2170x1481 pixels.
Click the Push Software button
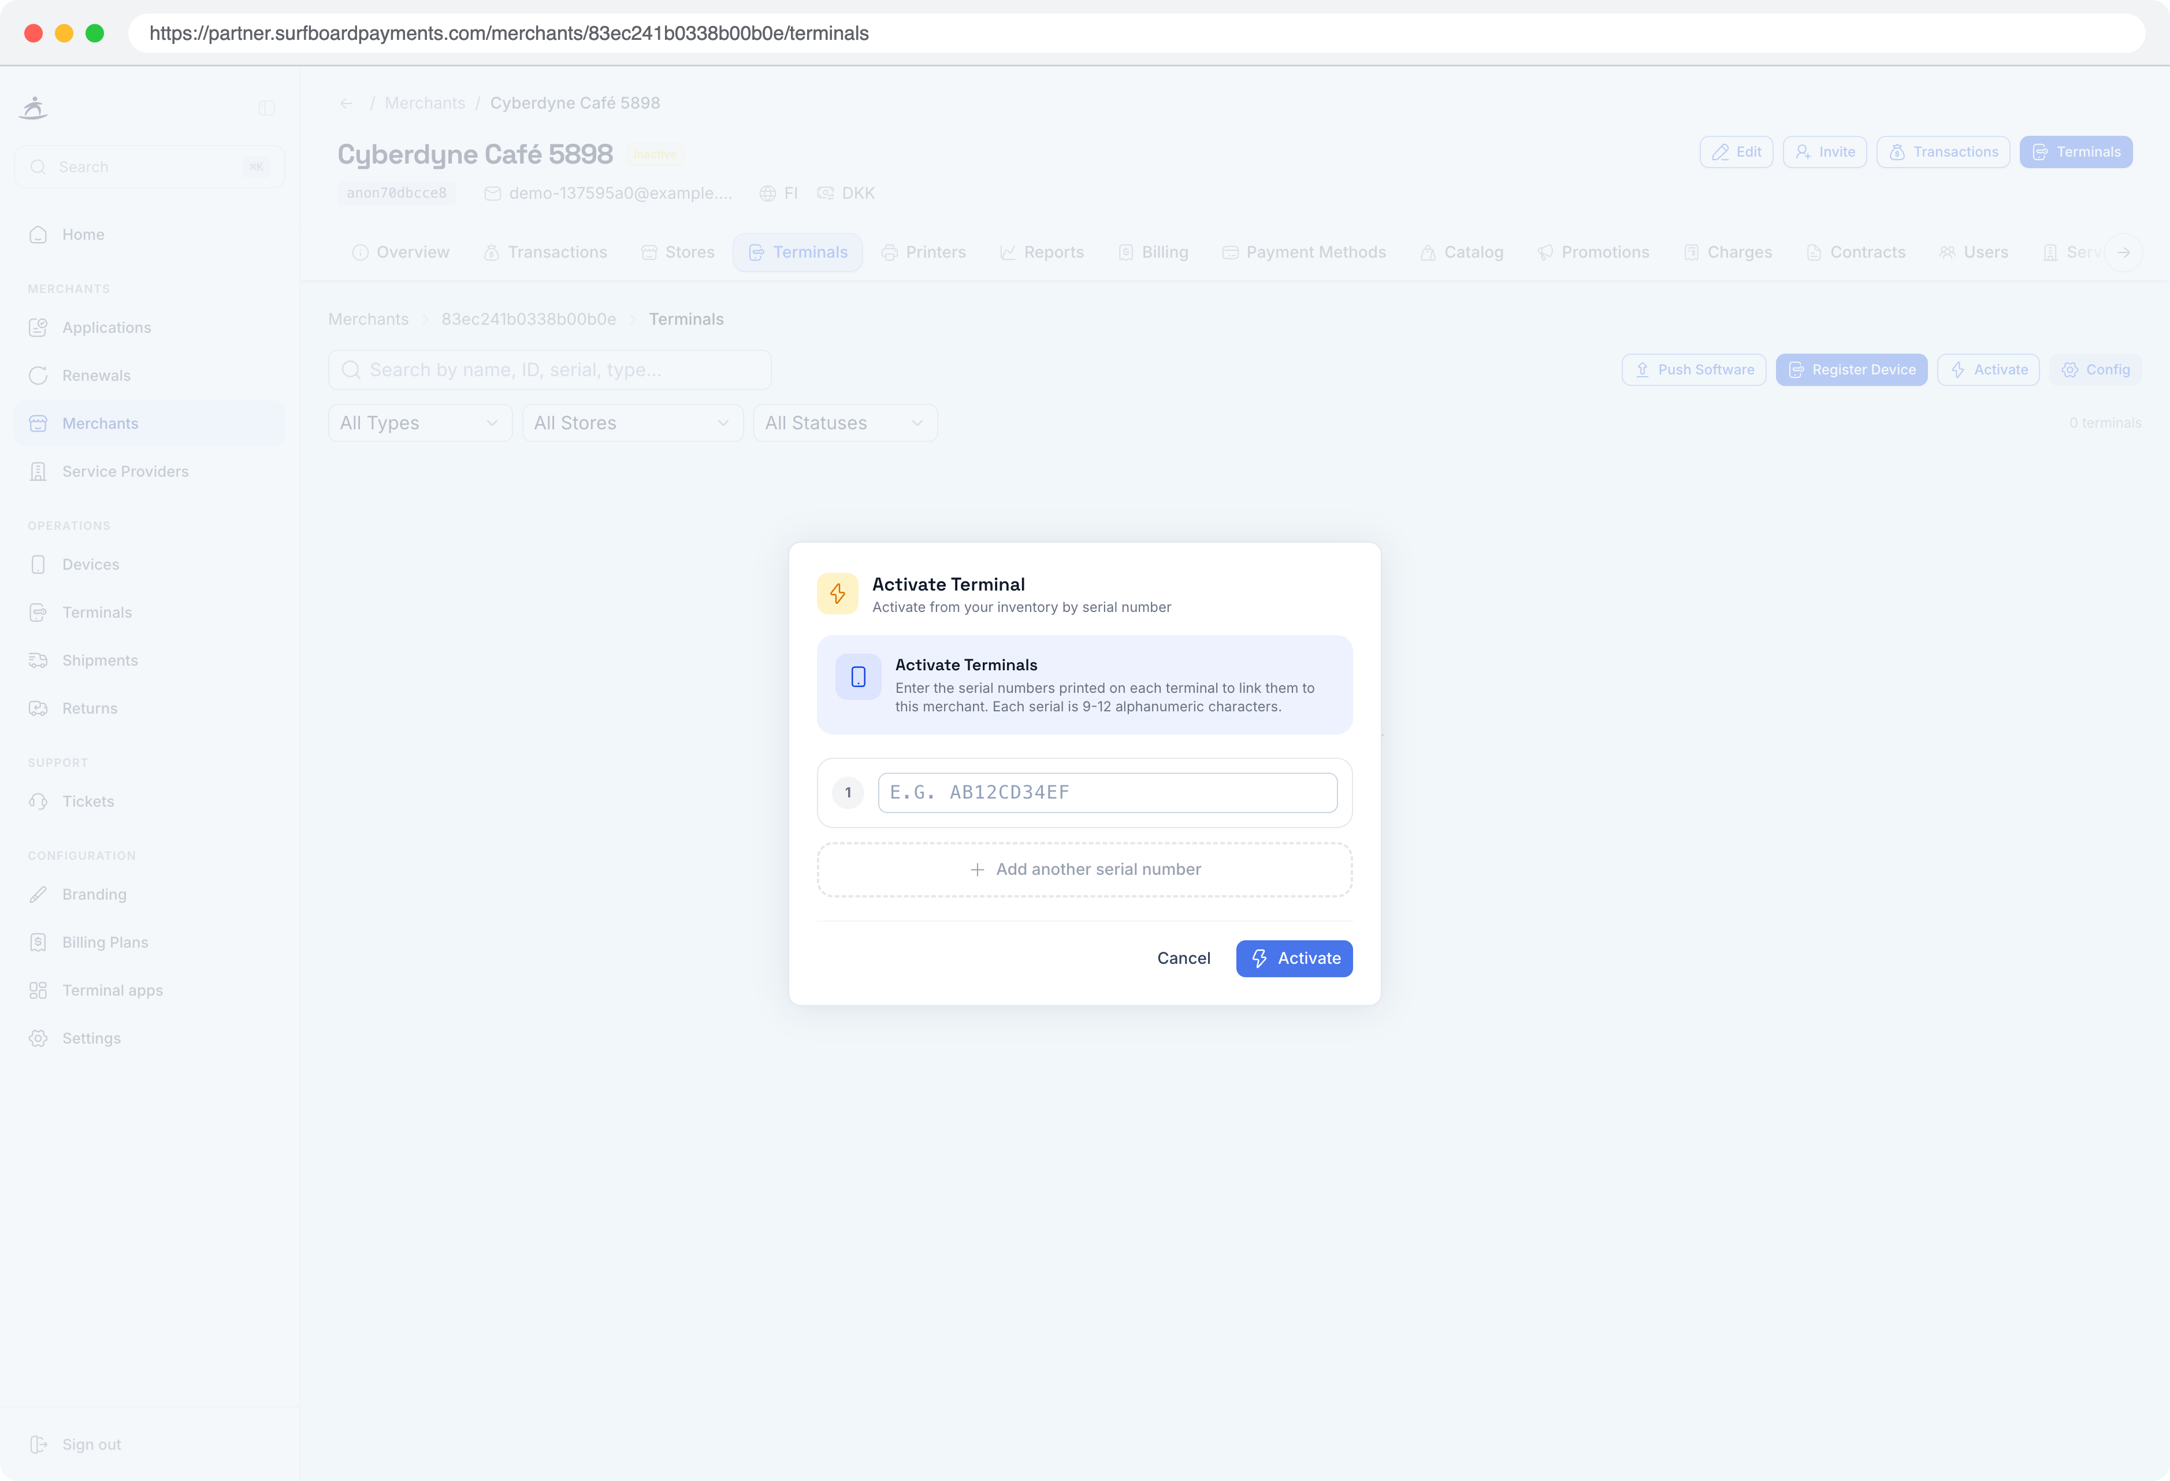click(1694, 370)
